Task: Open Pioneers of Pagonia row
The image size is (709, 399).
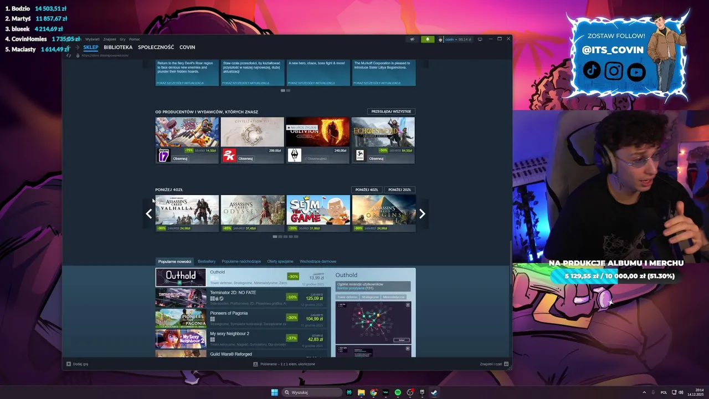Action: 243,318
